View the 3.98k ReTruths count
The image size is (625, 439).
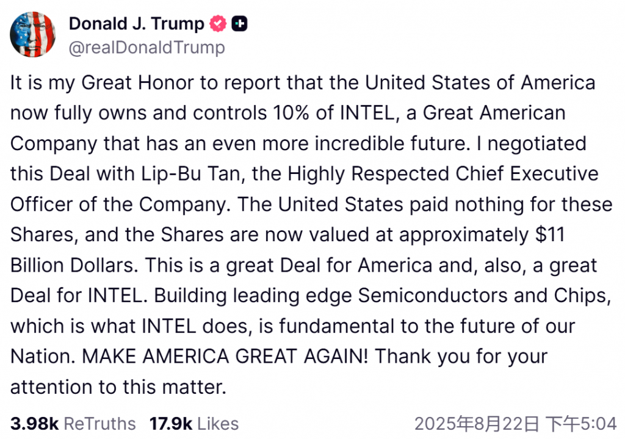point(35,424)
